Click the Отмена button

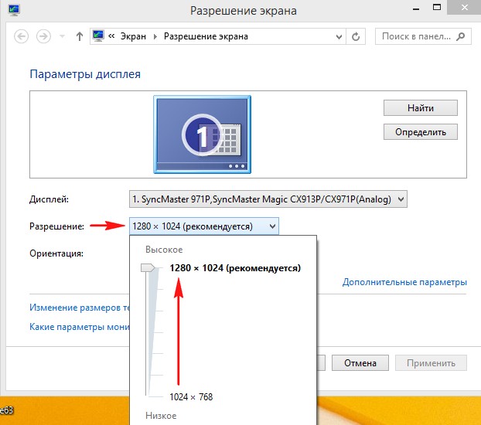click(x=360, y=362)
